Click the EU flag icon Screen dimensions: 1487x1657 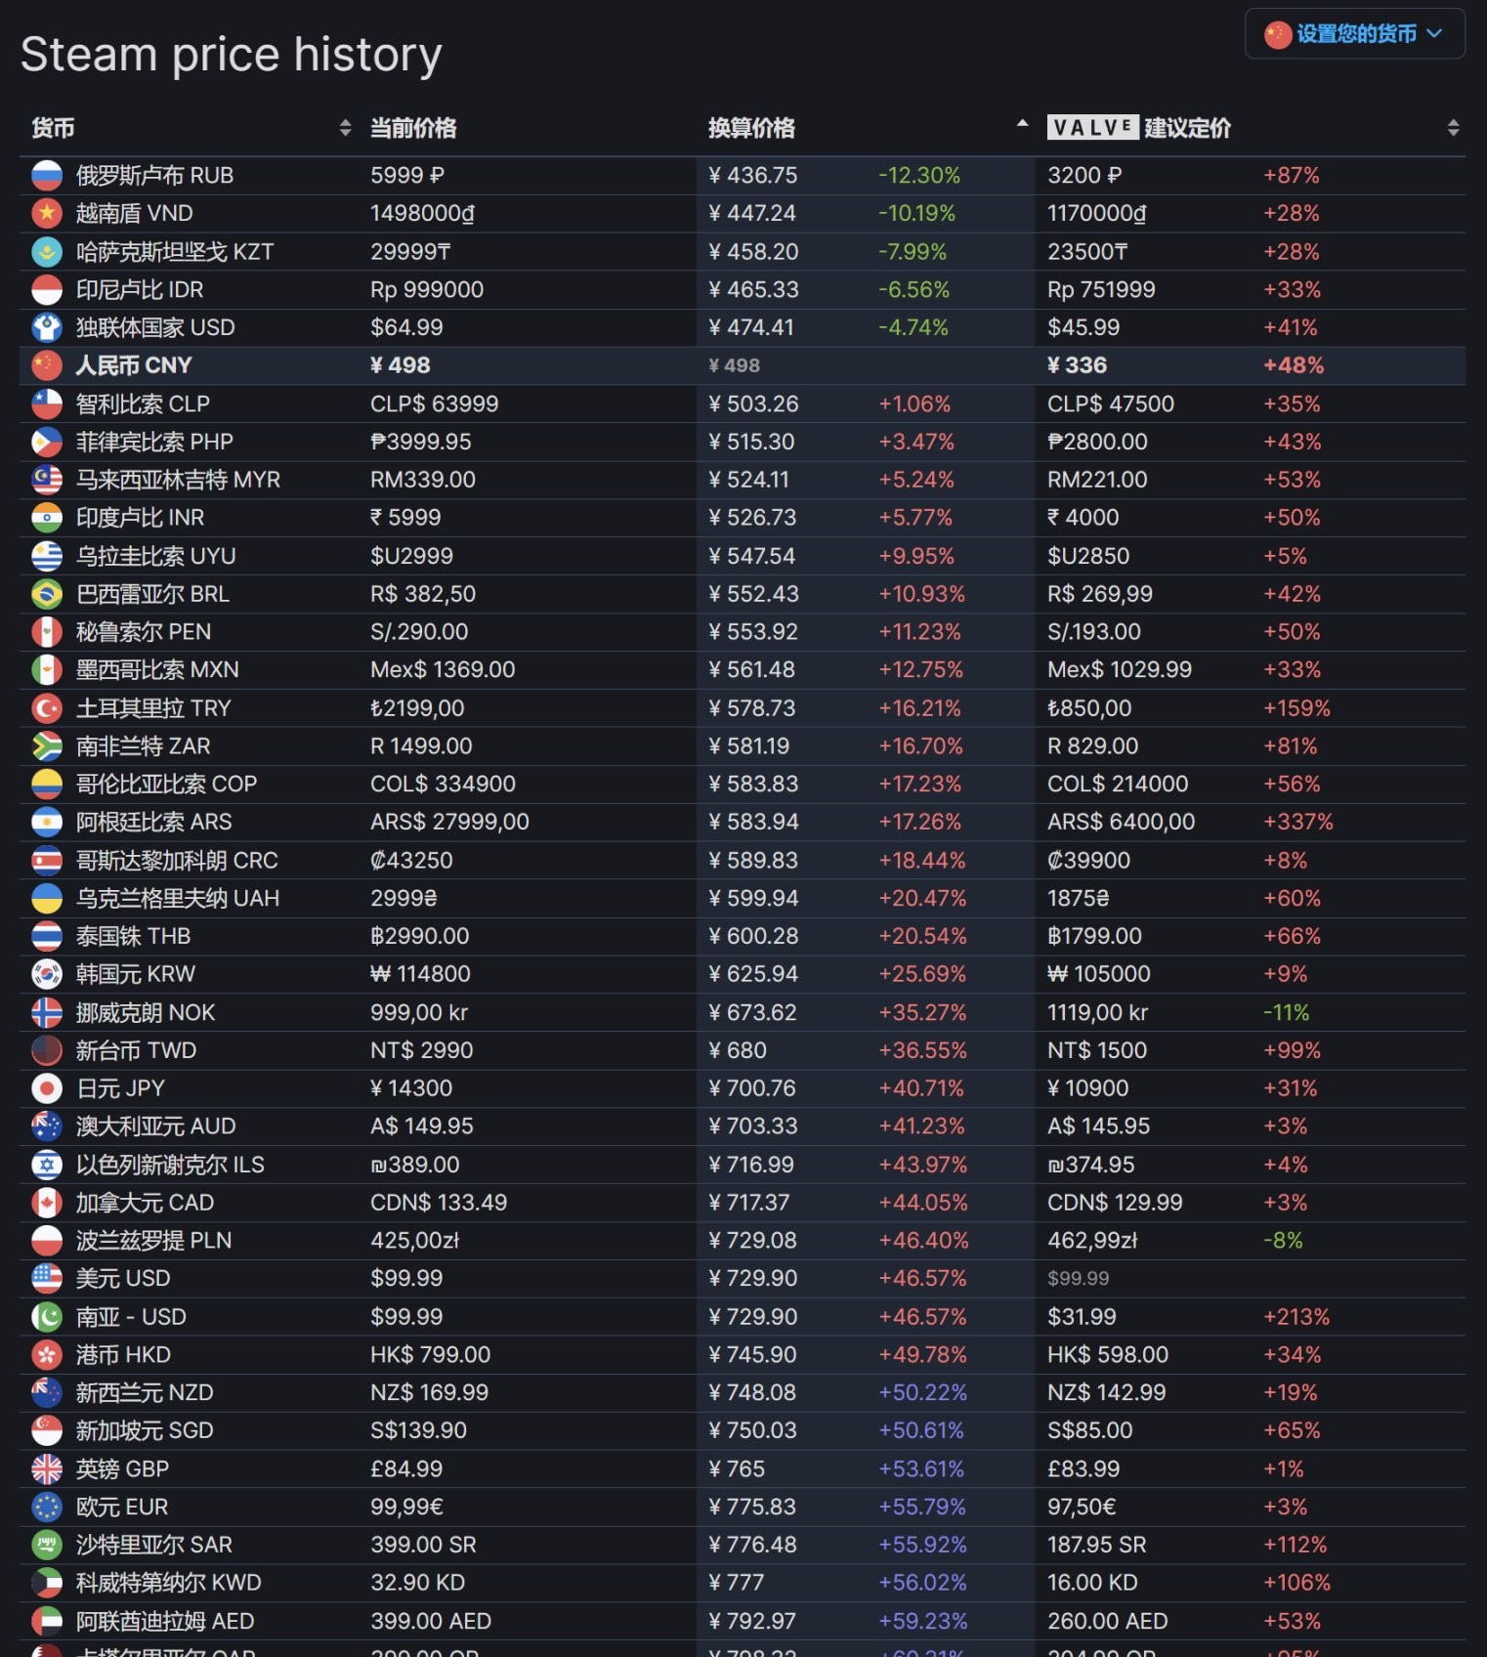click(x=47, y=1508)
